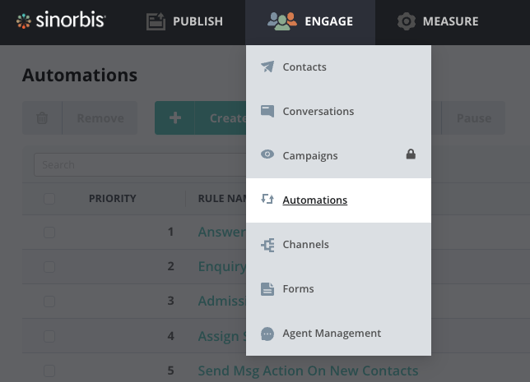Click the Sinorbis logo

[61, 21]
